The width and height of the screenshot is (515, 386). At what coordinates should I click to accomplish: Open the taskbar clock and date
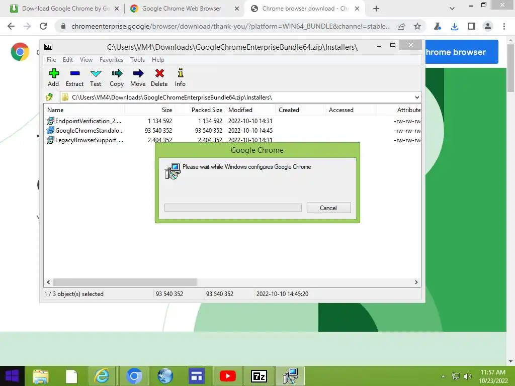coord(493,376)
